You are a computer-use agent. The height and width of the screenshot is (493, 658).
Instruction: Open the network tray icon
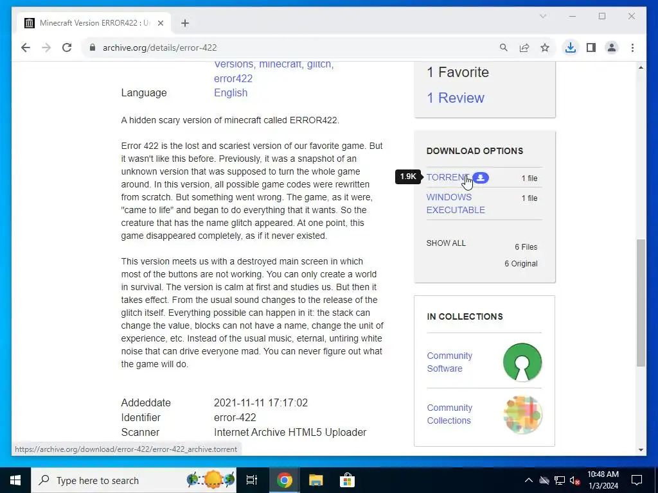pos(560,480)
